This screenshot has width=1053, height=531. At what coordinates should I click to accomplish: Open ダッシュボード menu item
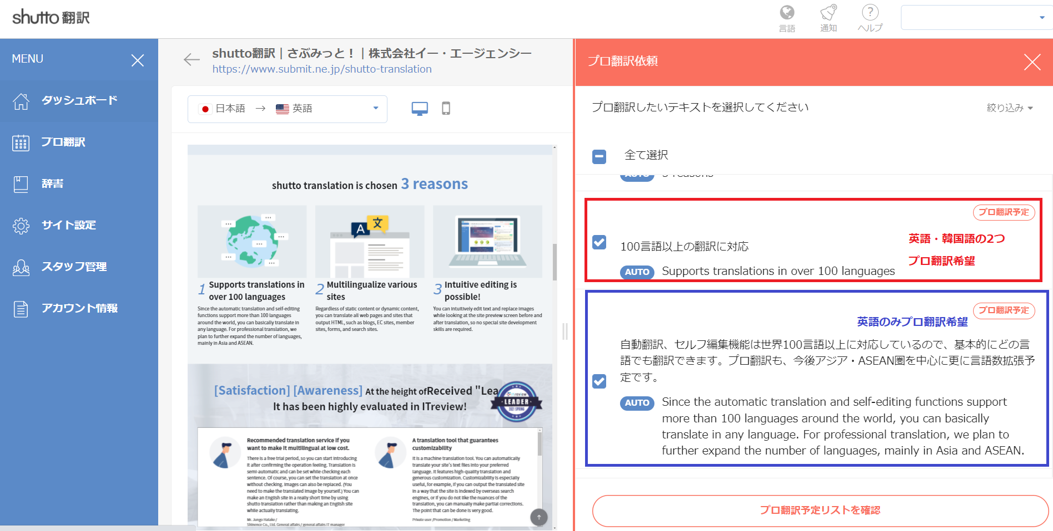79,101
